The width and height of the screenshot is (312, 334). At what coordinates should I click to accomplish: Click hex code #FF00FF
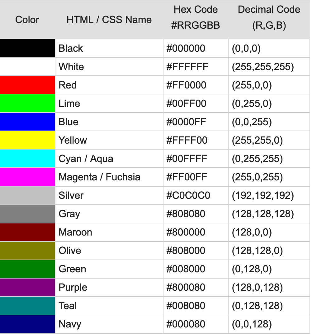pyautogui.click(x=187, y=177)
